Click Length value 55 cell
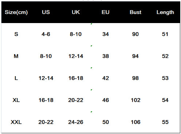This screenshot has height=134, width=181. coord(165,122)
